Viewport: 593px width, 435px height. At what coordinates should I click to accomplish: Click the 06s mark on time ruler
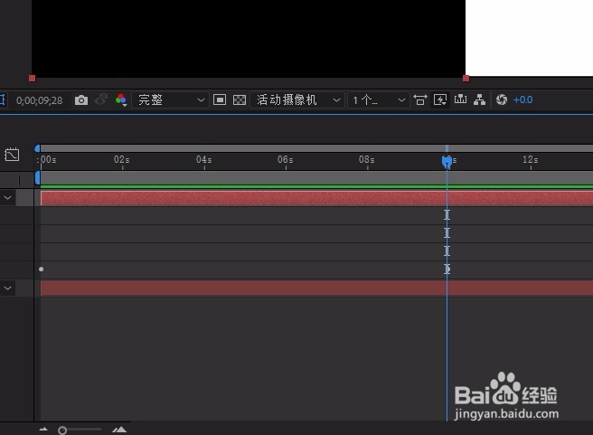pyautogui.click(x=285, y=160)
